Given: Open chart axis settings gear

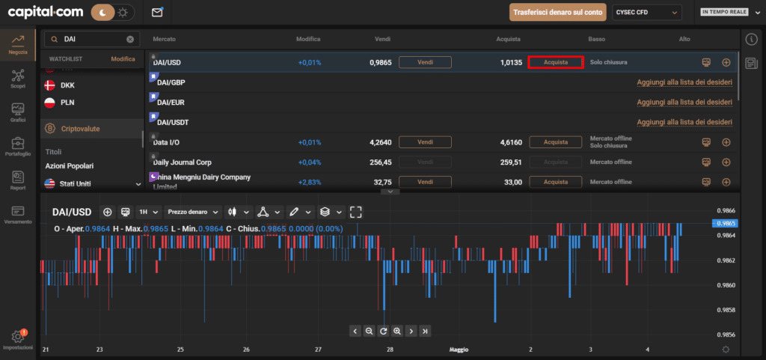Looking at the screenshot, I should (x=726, y=350).
